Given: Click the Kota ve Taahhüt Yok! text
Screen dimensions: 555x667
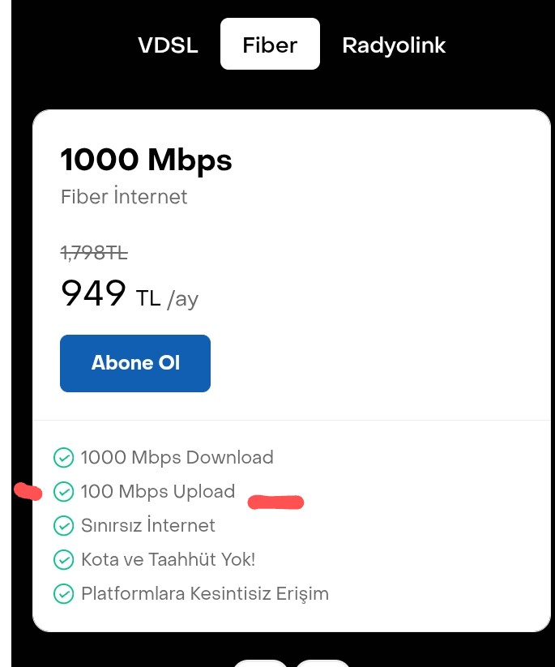Looking at the screenshot, I should pyautogui.click(x=168, y=559).
